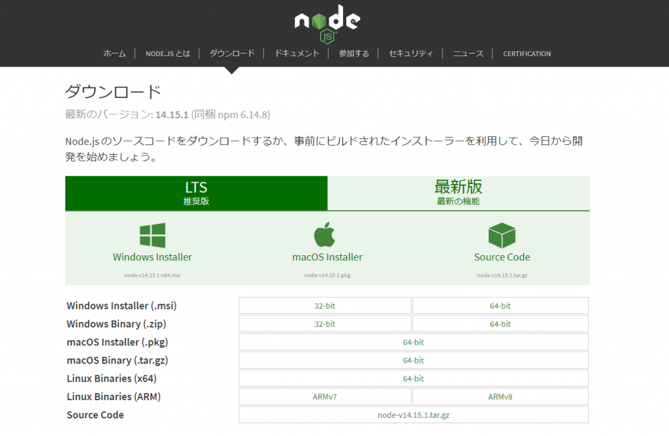This screenshot has width=669, height=436.
Task: Download 64-bit Windows Installer (.msi)
Action: pyautogui.click(x=500, y=305)
